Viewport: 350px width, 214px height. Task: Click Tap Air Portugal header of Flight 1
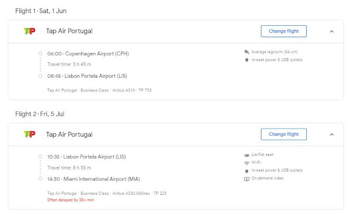click(x=69, y=31)
